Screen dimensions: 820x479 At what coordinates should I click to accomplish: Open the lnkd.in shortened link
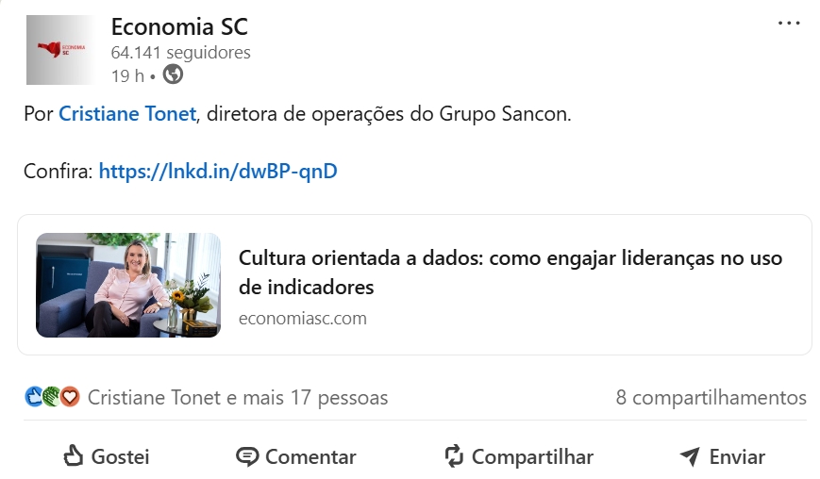[217, 171]
